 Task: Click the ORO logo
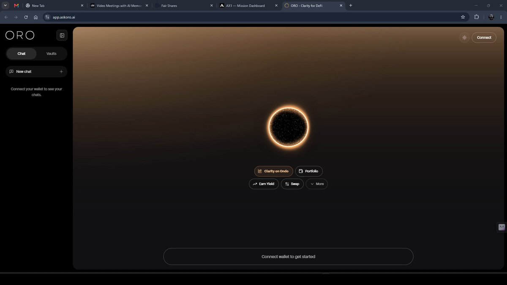(20, 35)
